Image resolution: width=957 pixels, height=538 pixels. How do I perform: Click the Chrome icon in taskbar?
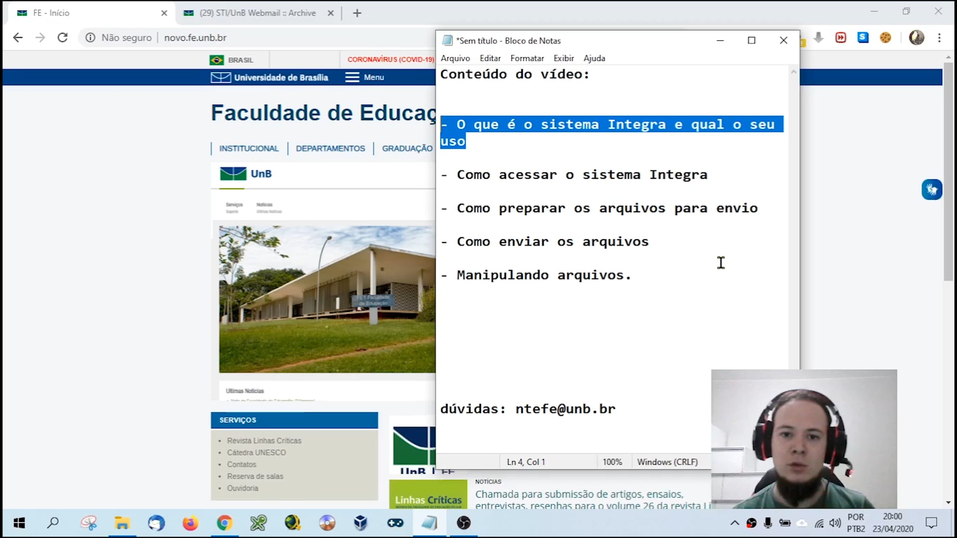224,522
